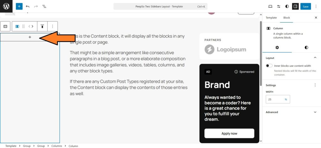Undo the last change

coord(28,6)
